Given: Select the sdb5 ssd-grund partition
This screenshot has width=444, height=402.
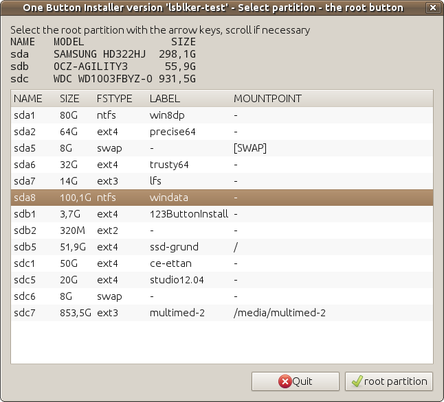Looking at the screenshot, I should click(x=221, y=247).
